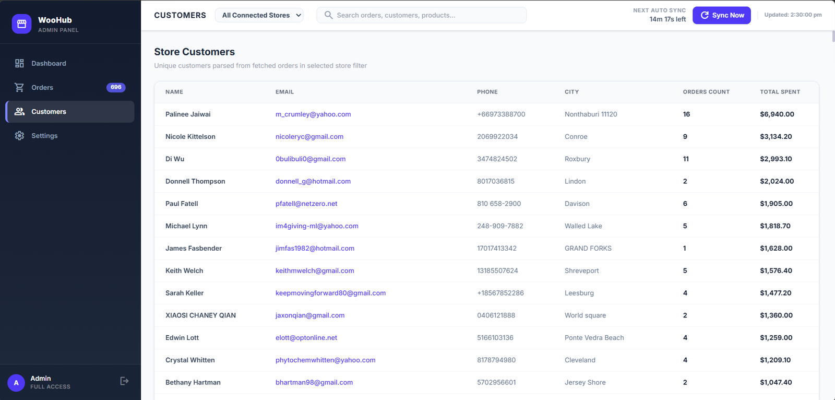Click the Store Customers heading
The width and height of the screenshot is (835, 400).
[195, 52]
